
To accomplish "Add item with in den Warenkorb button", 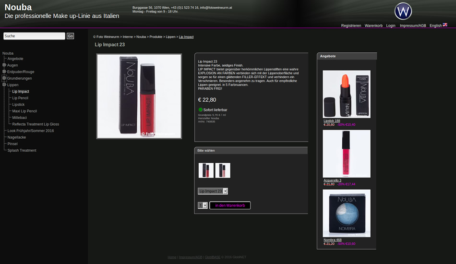I will pos(230,205).
